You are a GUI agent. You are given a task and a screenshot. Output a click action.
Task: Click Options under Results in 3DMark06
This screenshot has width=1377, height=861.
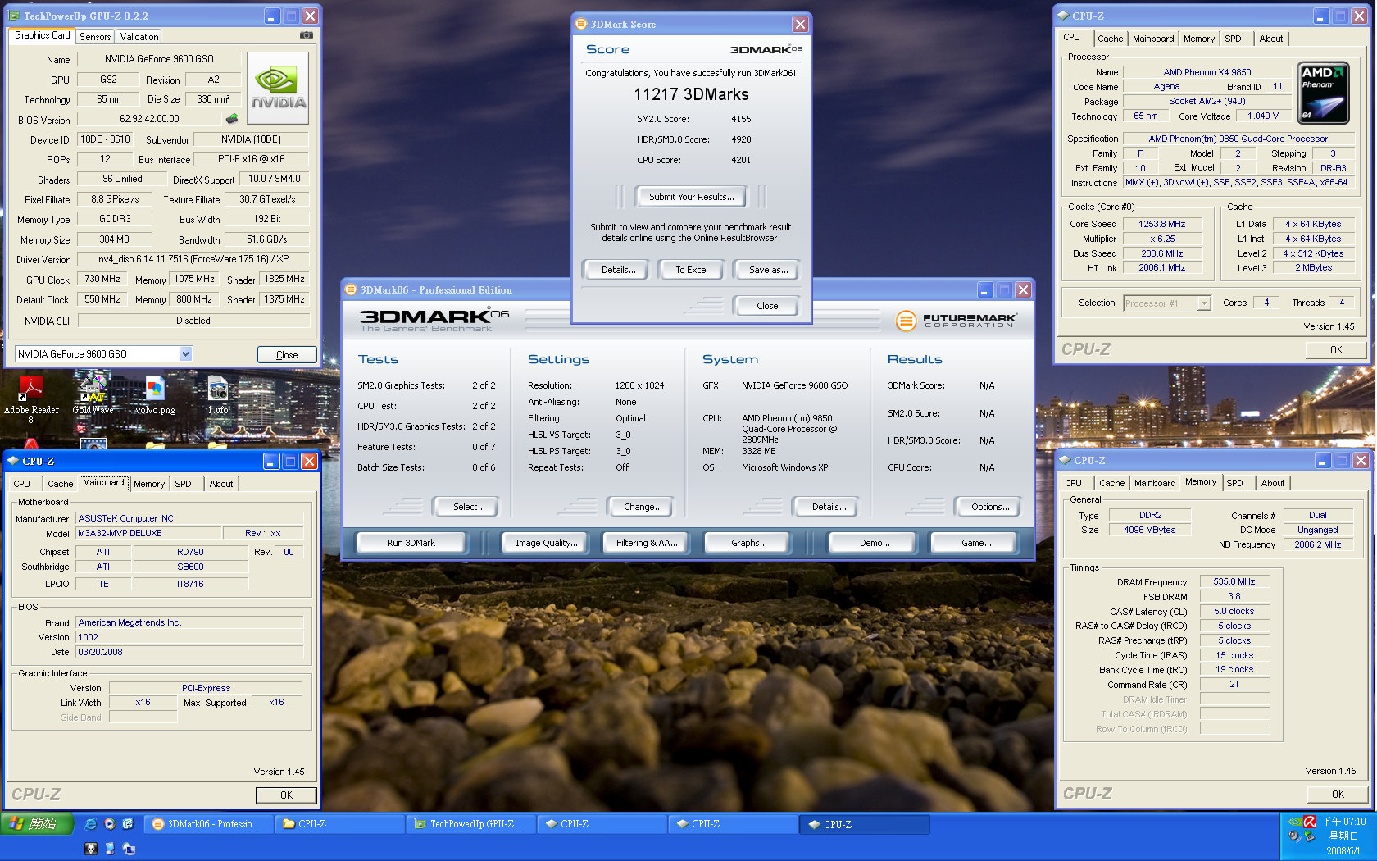coord(990,507)
